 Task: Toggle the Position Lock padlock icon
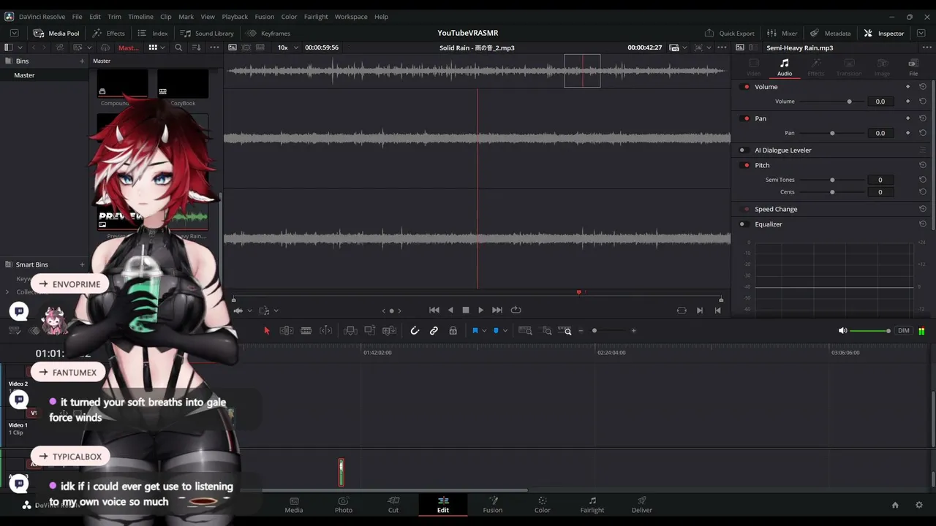(x=453, y=331)
